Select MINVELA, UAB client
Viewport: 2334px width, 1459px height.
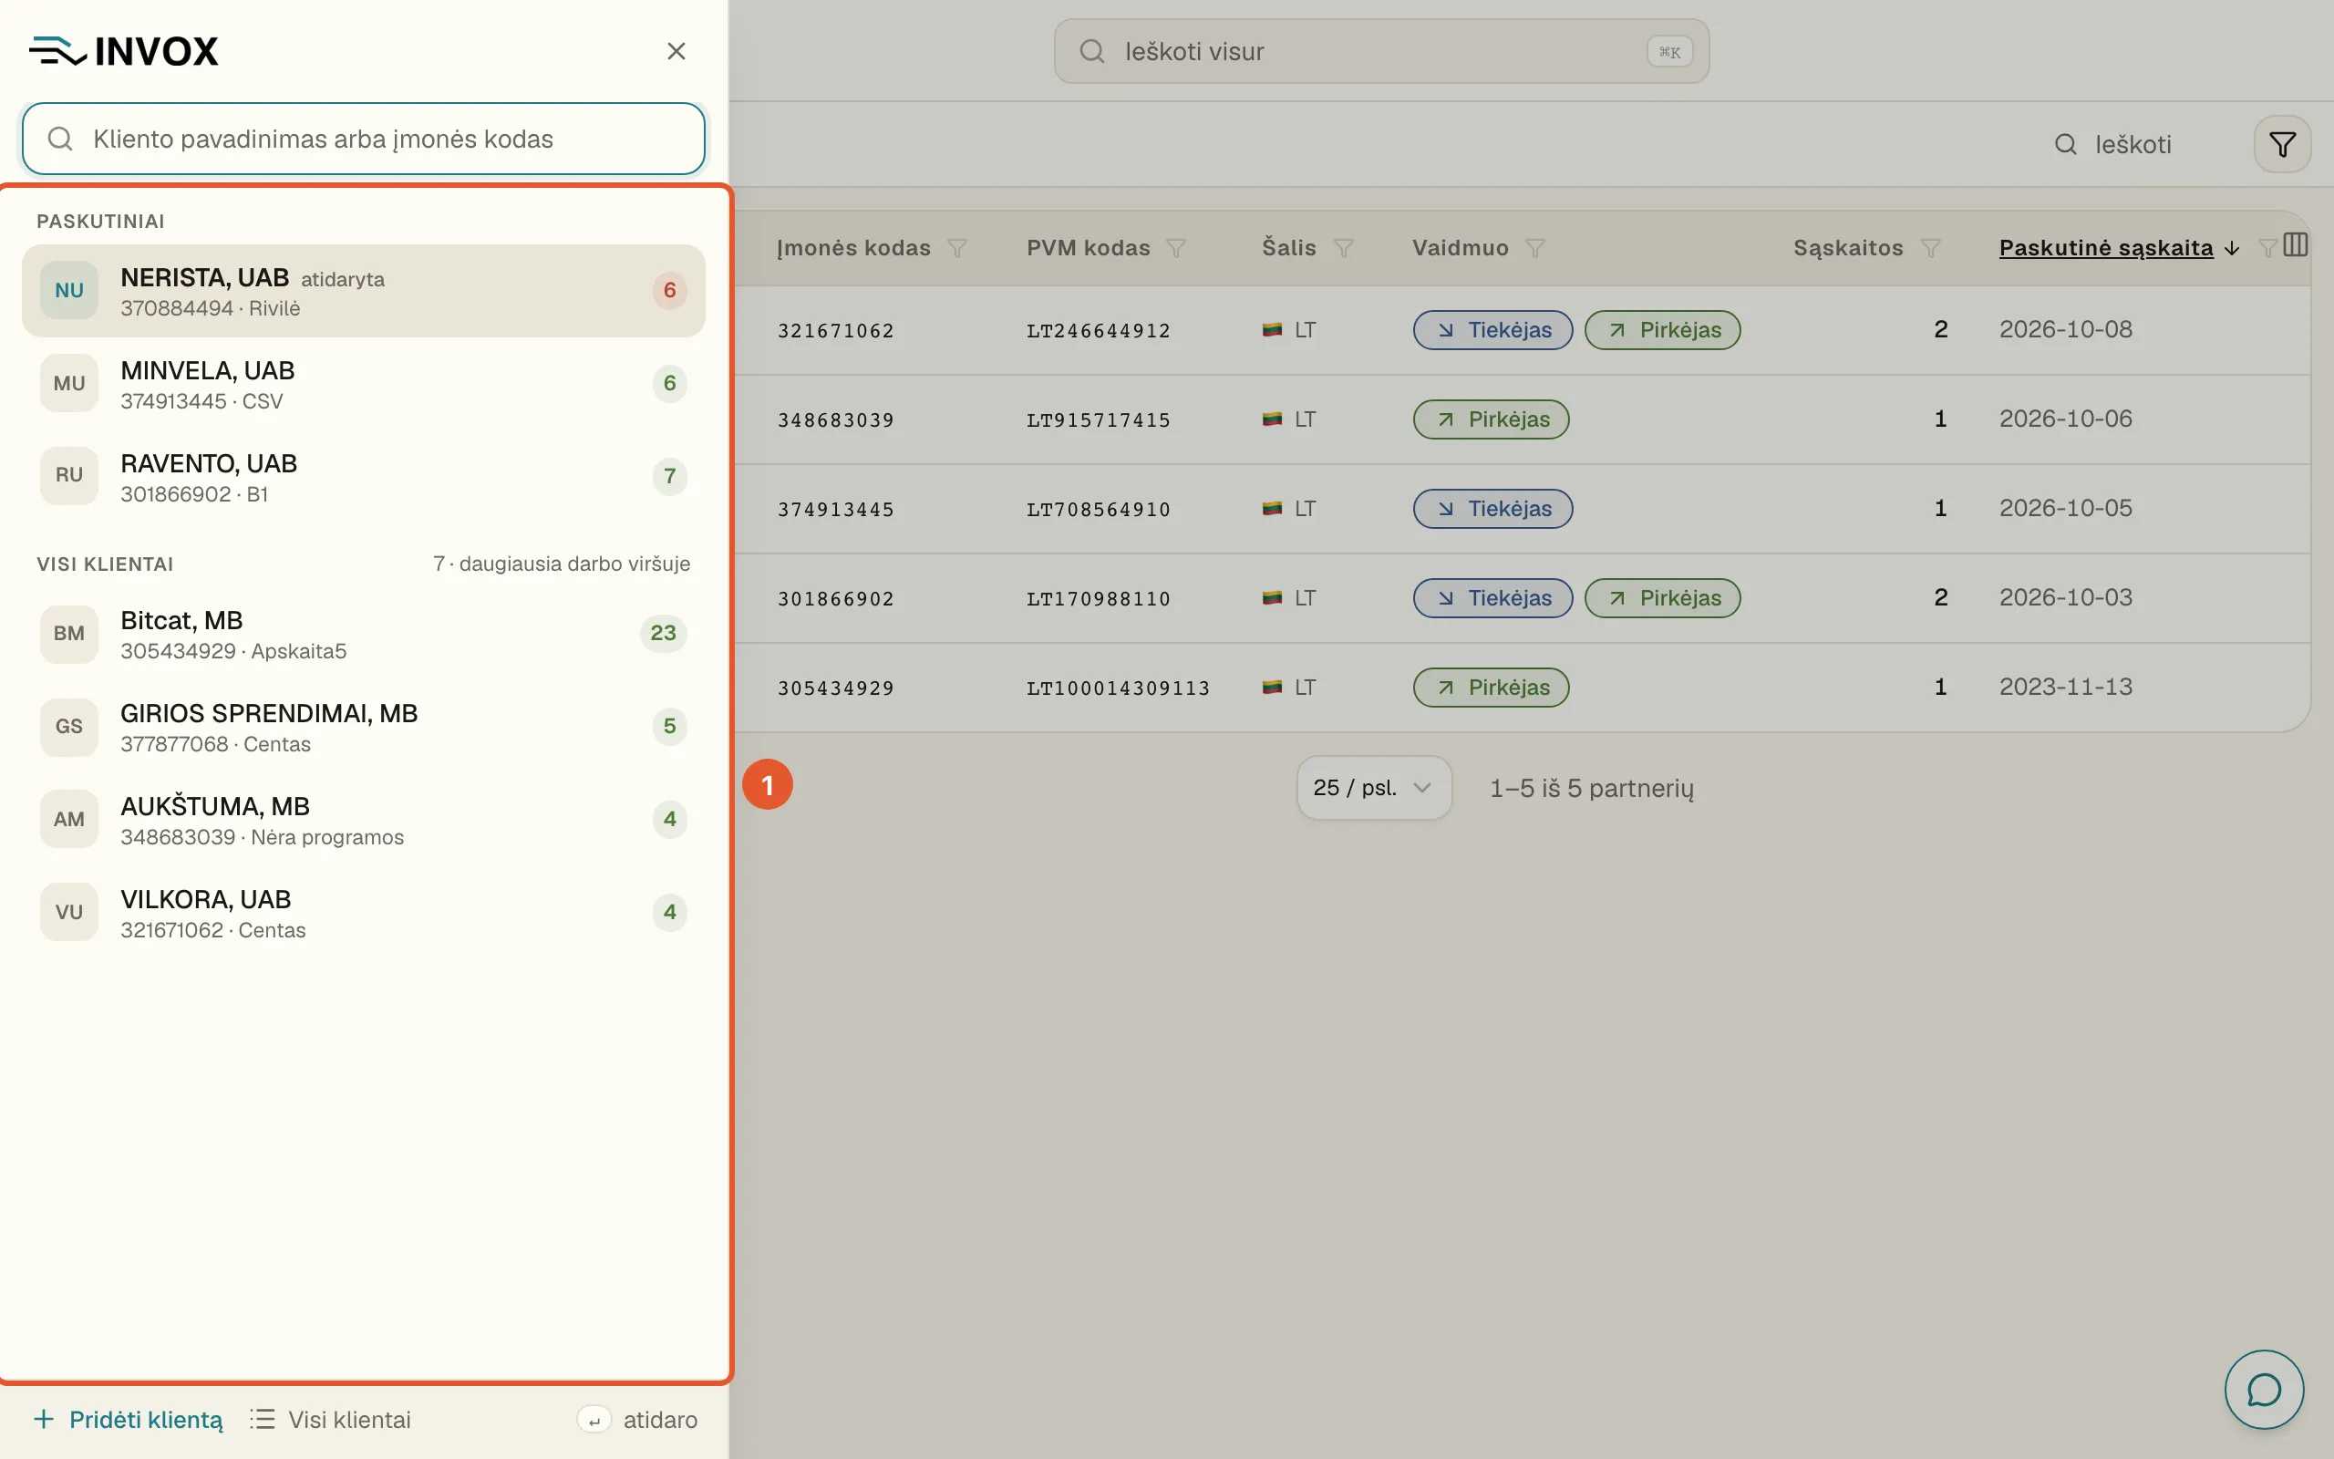point(364,383)
